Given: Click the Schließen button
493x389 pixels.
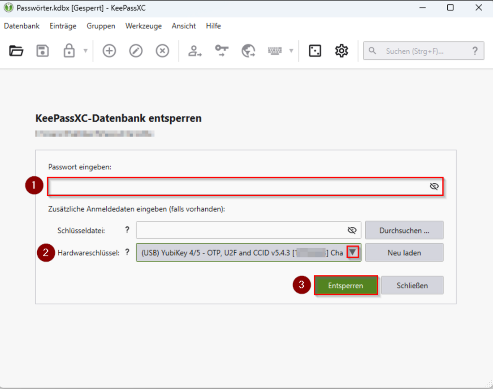Looking at the screenshot, I should 412,285.
